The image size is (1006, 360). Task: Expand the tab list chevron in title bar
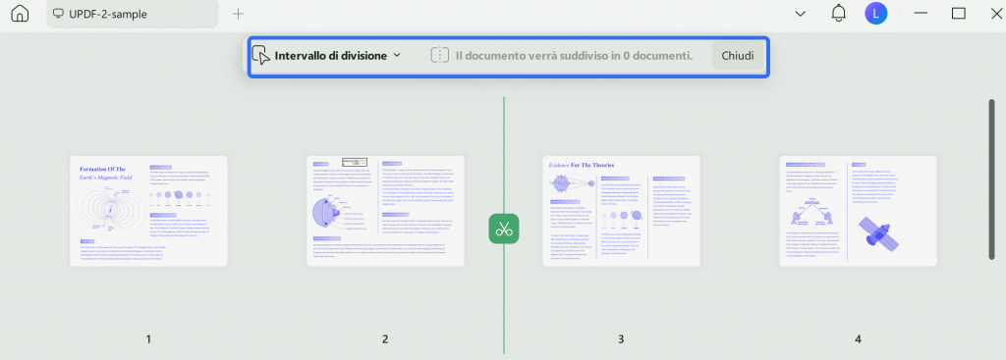point(801,14)
